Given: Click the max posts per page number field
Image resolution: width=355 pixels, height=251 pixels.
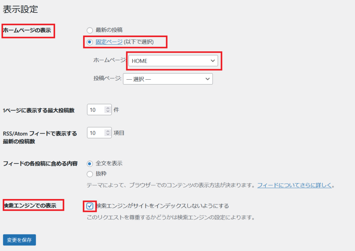Looking at the screenshot, I should 96,110.
